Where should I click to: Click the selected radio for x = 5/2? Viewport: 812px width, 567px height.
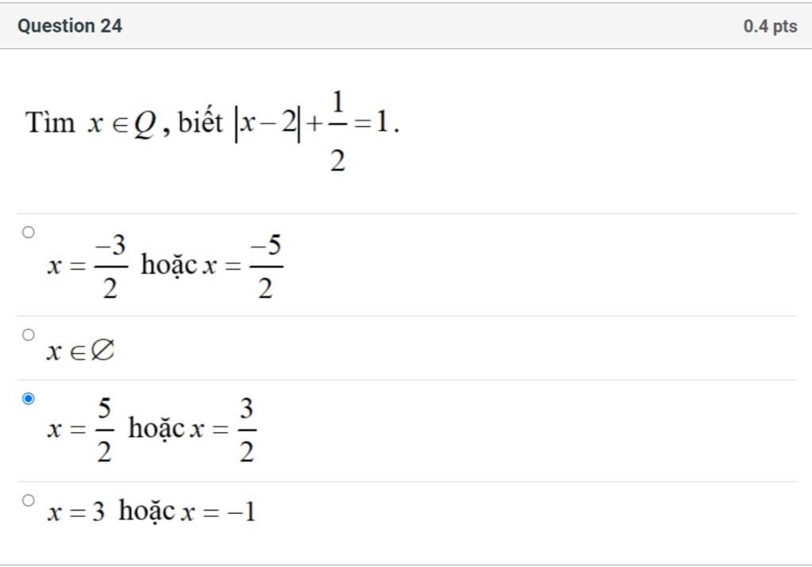click(x=29, y=398)
